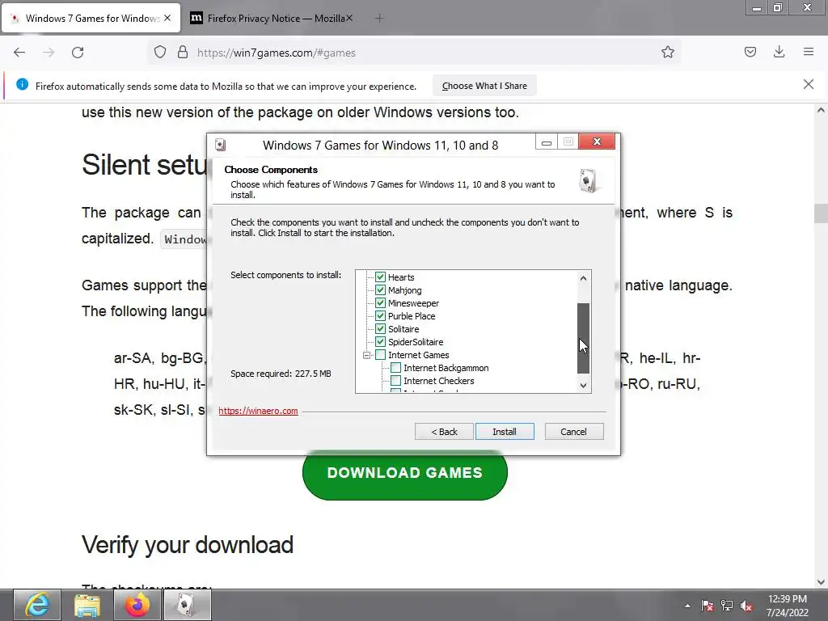Uncheck the Hearts component
Image resolution: width=828 pixels, height=621 pixels.
tap(380, 277)
